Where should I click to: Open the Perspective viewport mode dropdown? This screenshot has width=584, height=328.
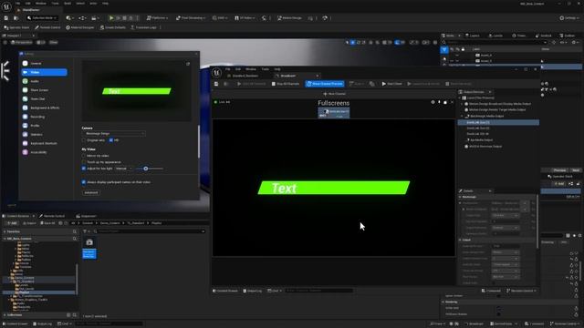[x=22, y=43]
